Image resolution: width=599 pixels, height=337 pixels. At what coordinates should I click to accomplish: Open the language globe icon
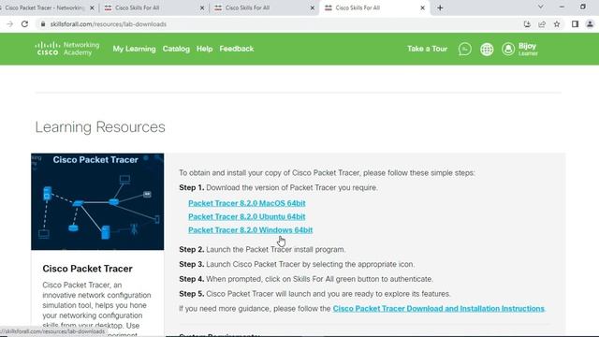[487, 49]
